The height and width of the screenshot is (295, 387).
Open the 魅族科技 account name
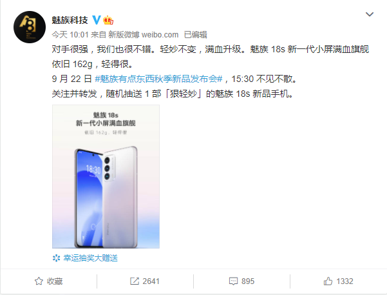pyautogui.click(x=70, y=20)
